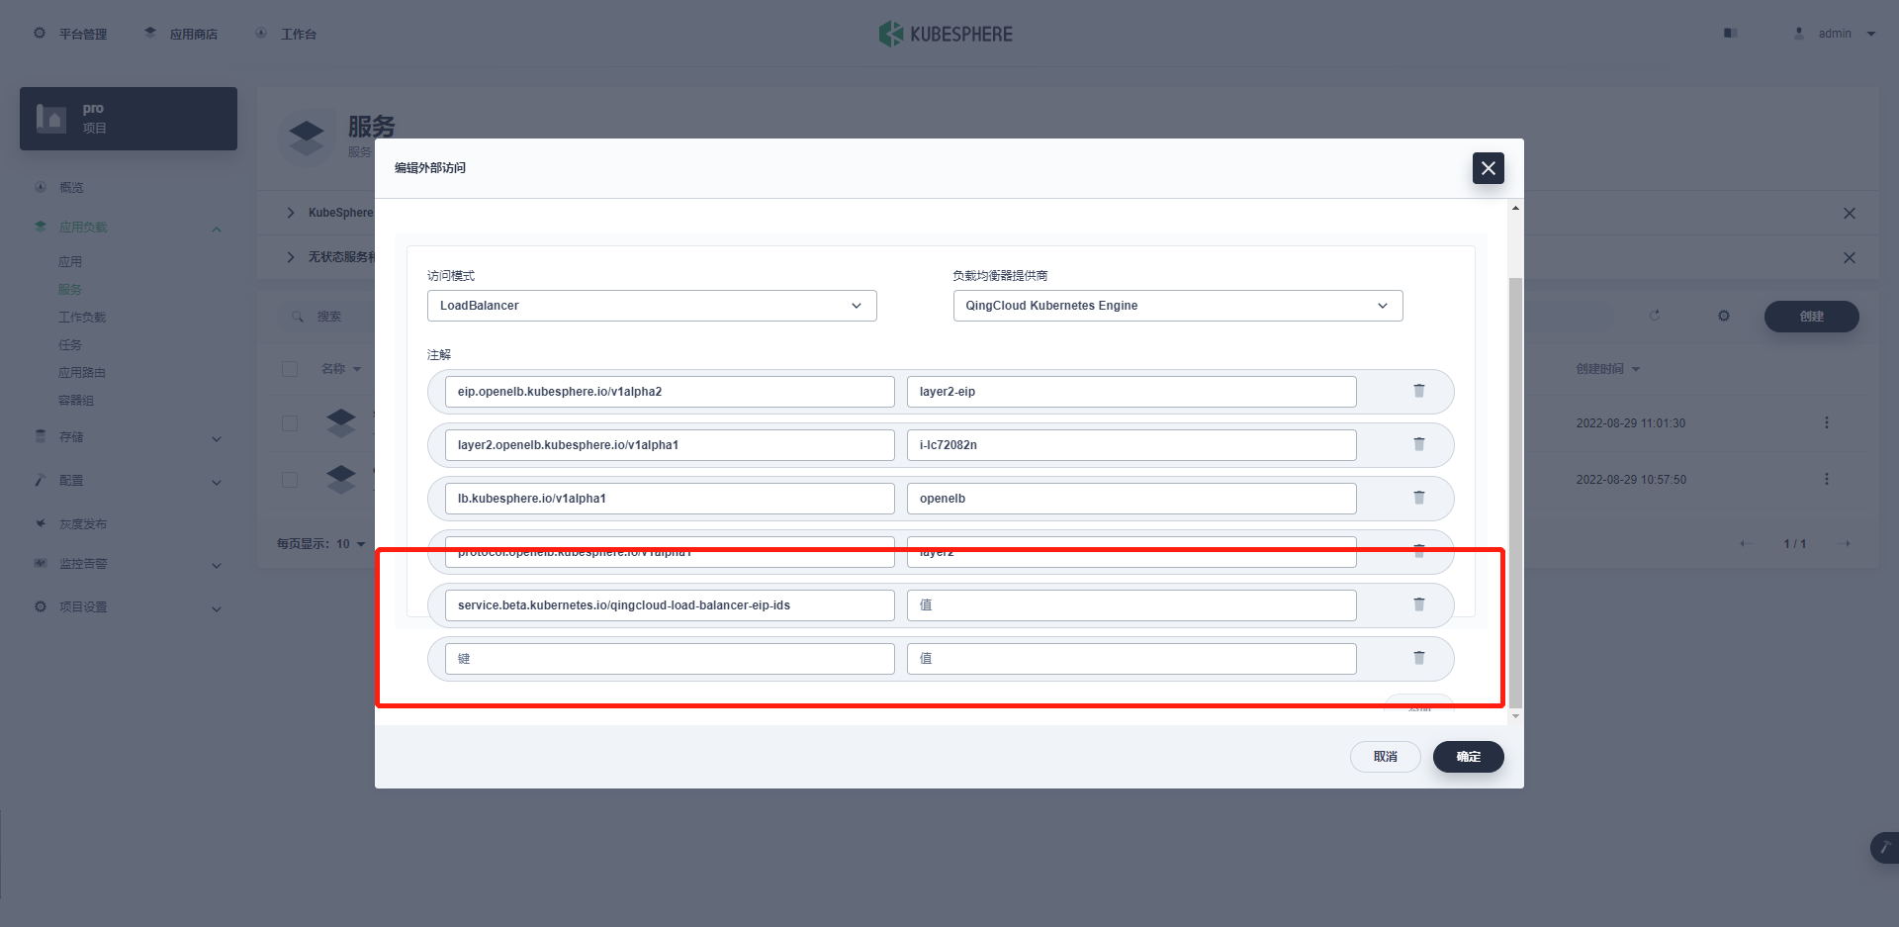Confirm the dialog with 确定
1899x927 pixels.
(x=1468, y=756)
